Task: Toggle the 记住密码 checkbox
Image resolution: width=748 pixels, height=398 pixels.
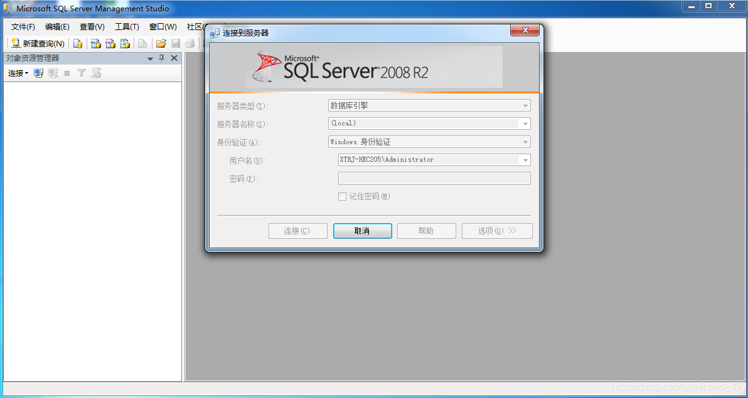Action: [342, 196]
